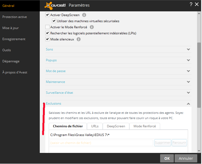Click the info icon beside Mode silencieux
The height and width of the screenshot is (164, 202).
(x=79, y=39)
